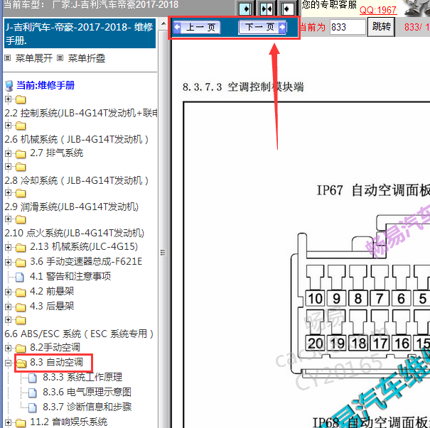
Task: Click the 2.13 机械系统 folder icon
Action: (x=21, y=248)
